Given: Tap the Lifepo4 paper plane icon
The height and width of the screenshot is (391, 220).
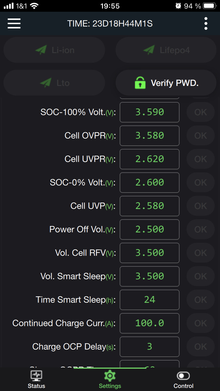Looking at the screenshot, I should 149,50.
